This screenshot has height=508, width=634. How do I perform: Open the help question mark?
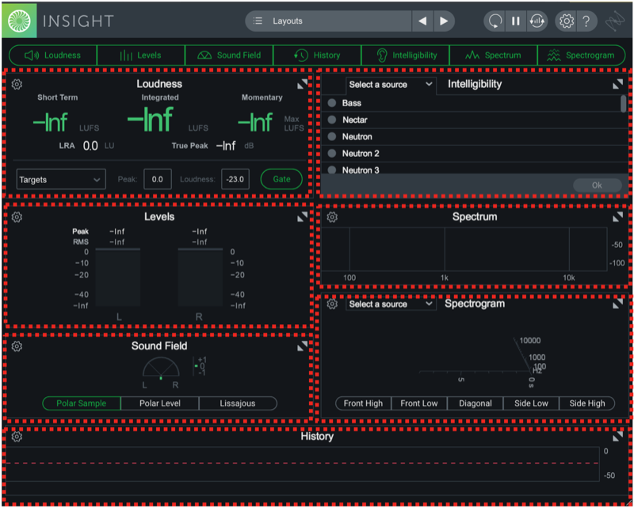[x=586, y=21]
